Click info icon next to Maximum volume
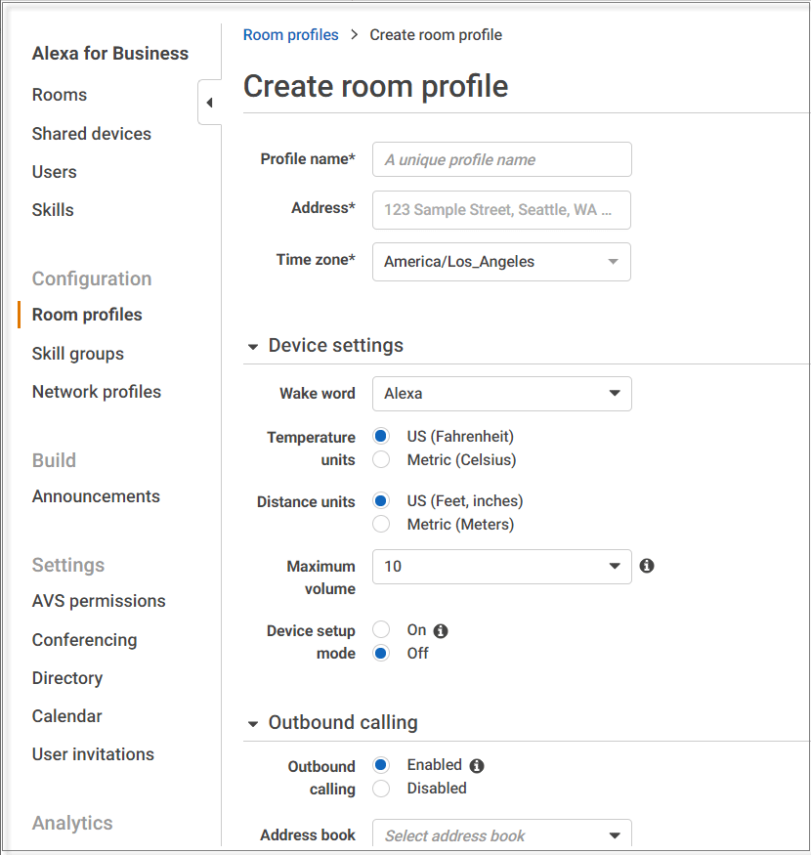The image size is (811, 855). pos(647,566)
